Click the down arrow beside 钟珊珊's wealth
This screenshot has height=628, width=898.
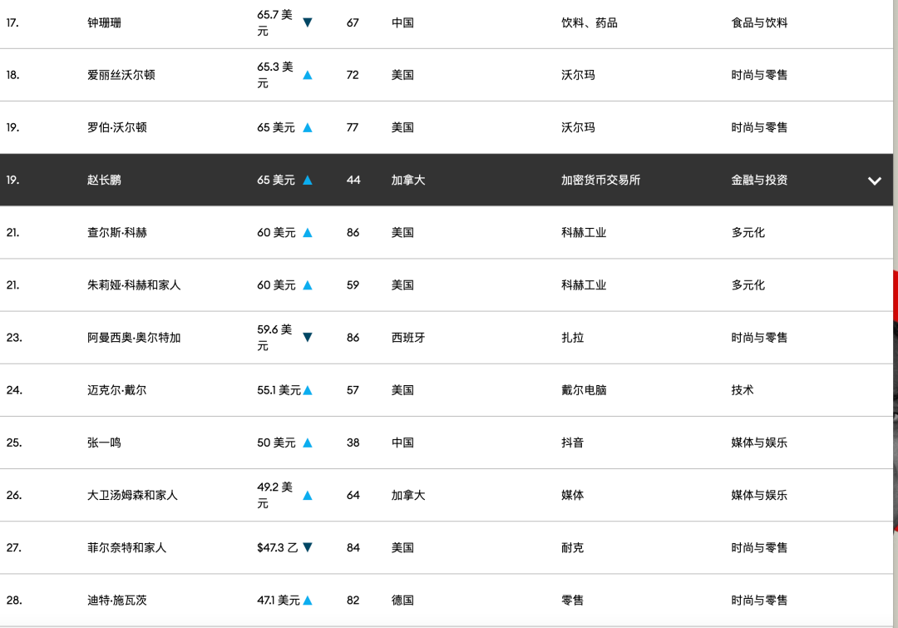click(x=307, y=22)
